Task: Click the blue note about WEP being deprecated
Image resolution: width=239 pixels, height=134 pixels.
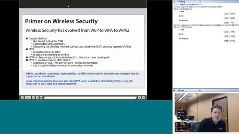Action: click(82, 75)
